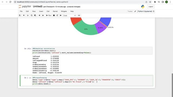Open the Widgets menu
This screenshot has width=173, height=97.
point(64,11)
